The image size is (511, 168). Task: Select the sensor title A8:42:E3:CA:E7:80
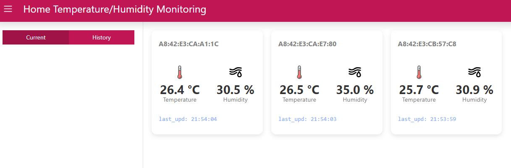307,44
